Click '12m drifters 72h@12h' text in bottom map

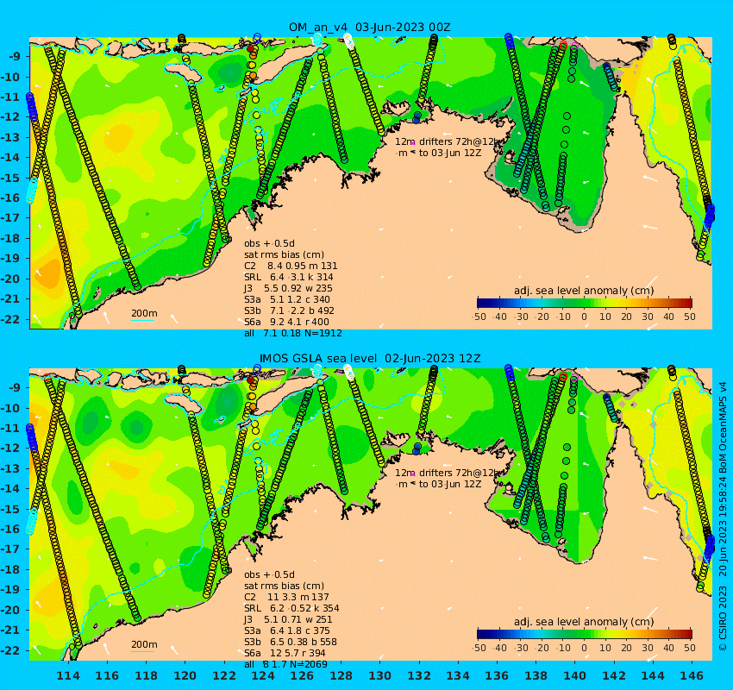[x=448, y=474]
